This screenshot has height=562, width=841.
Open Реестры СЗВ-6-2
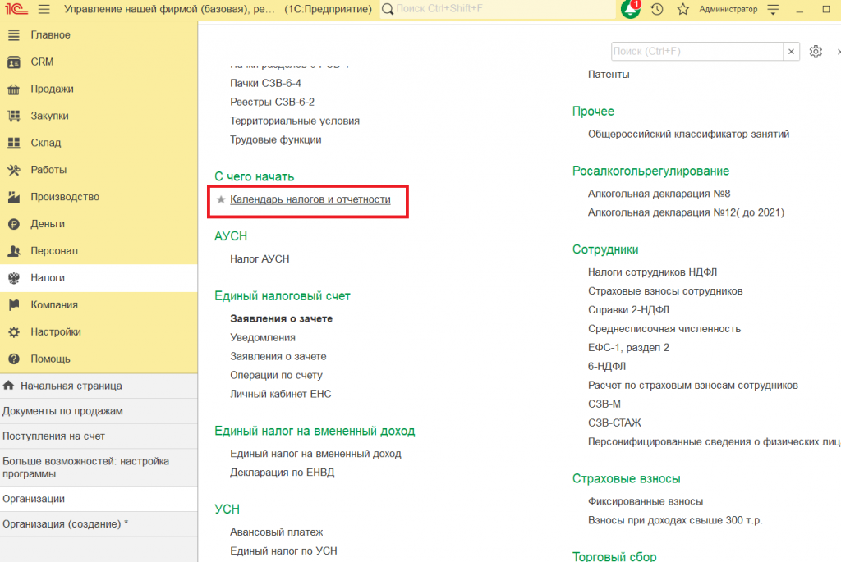coord(272,102)
